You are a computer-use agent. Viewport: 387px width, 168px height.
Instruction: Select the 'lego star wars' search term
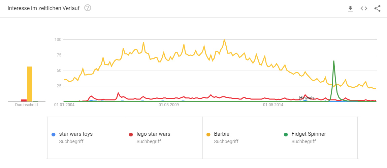pyautogui.click(x=153, y=134)
